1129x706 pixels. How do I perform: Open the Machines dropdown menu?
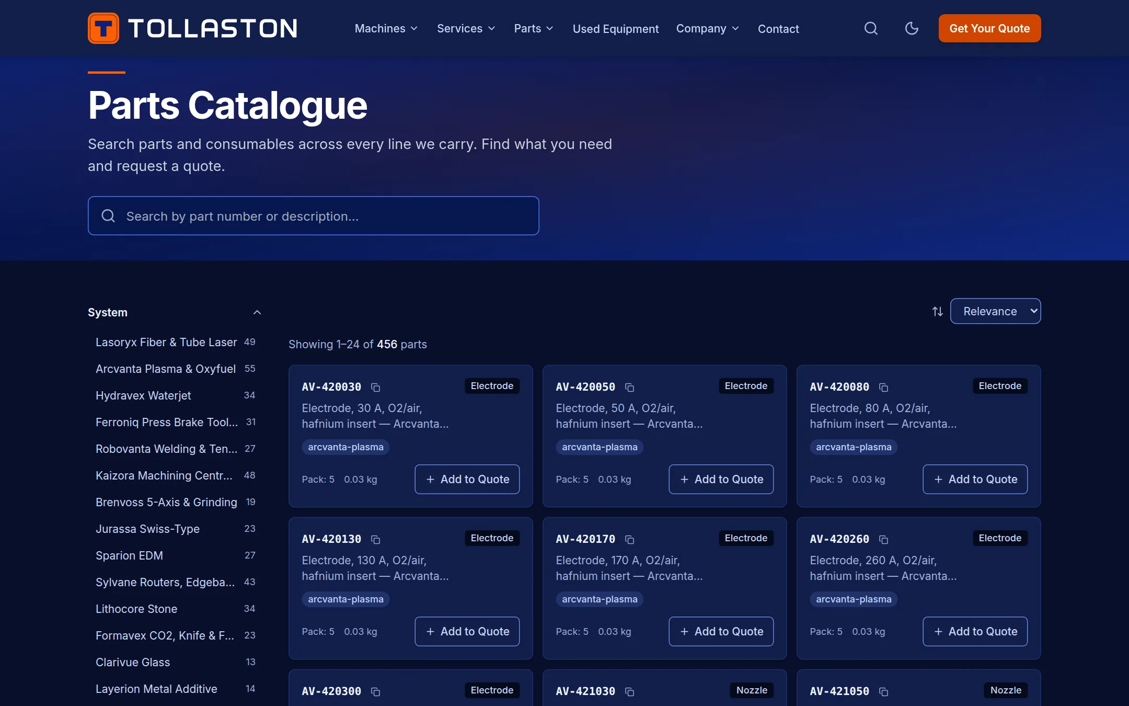point(386,28)
